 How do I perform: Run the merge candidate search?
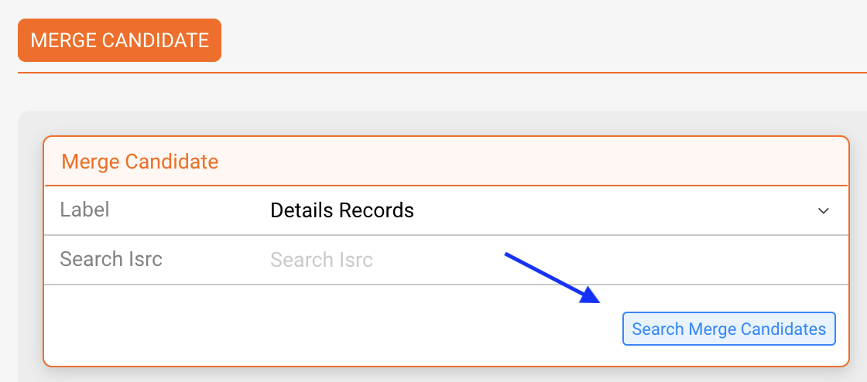[x=728, y=329]
